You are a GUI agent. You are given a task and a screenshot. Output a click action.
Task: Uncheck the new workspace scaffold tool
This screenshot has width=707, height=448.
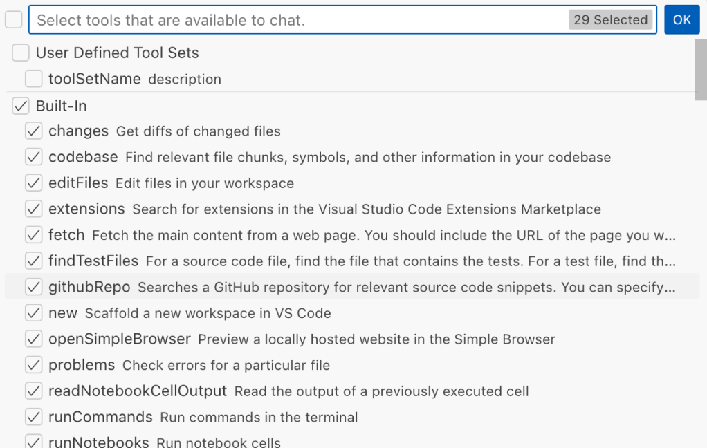[33, 312]
